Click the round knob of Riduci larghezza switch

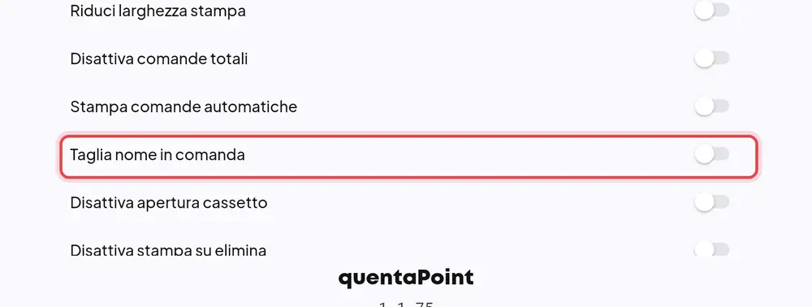tap(704, 11)
